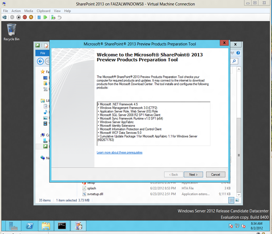
Task: Click the green Explorer title bar icon
Action: click(x=37, y=45)
